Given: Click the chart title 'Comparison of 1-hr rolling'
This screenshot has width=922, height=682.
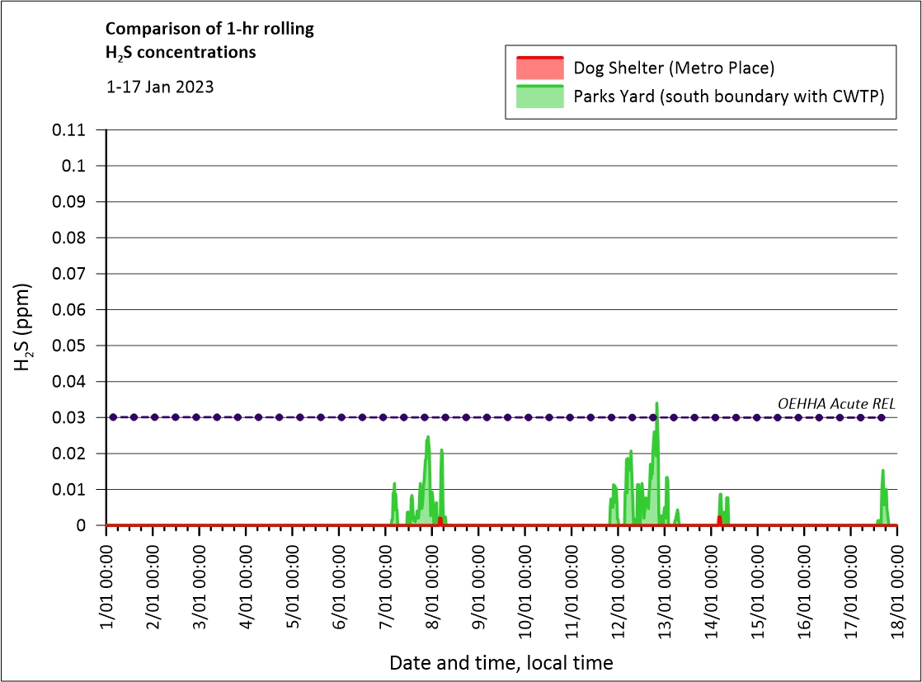Looking at the screenshot, I should click(x=209, y=30).
